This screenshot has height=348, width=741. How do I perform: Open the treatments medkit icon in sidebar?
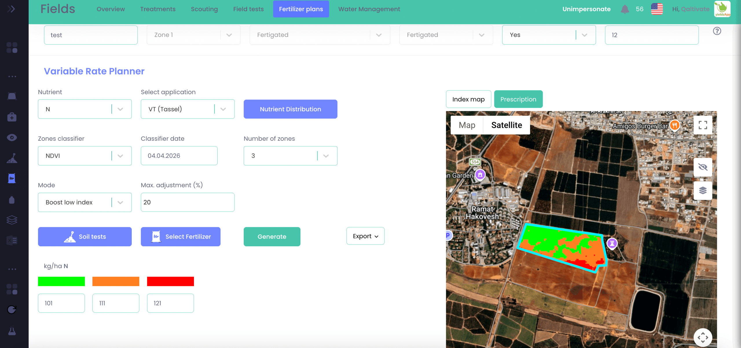click(x=12, y=117)
